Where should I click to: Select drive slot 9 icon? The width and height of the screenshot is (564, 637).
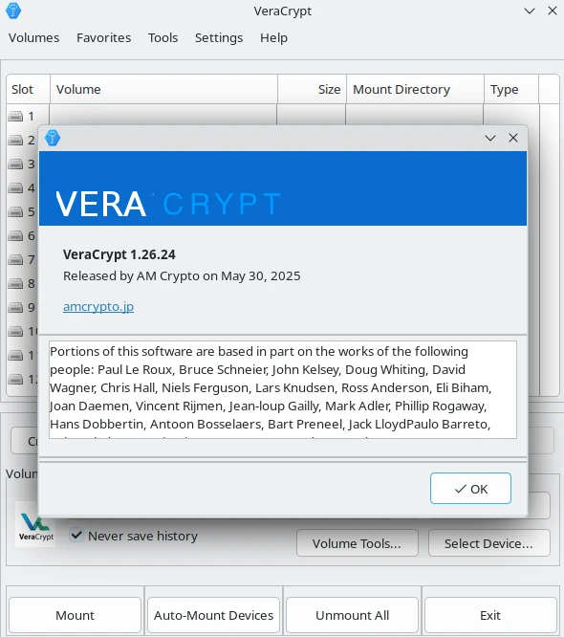[15, 308]
